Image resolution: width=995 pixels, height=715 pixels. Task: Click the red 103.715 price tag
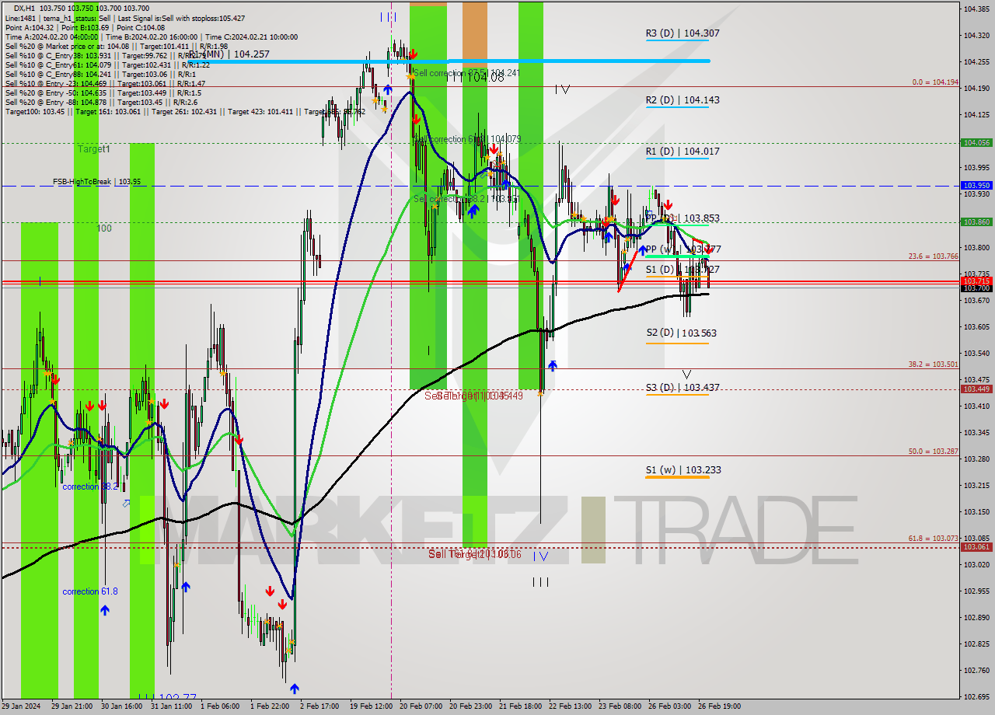click(977, 281)
